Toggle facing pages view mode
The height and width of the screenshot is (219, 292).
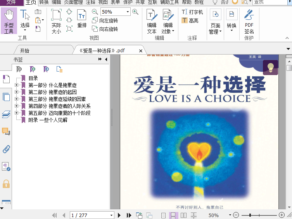click(x=183, y=216)
